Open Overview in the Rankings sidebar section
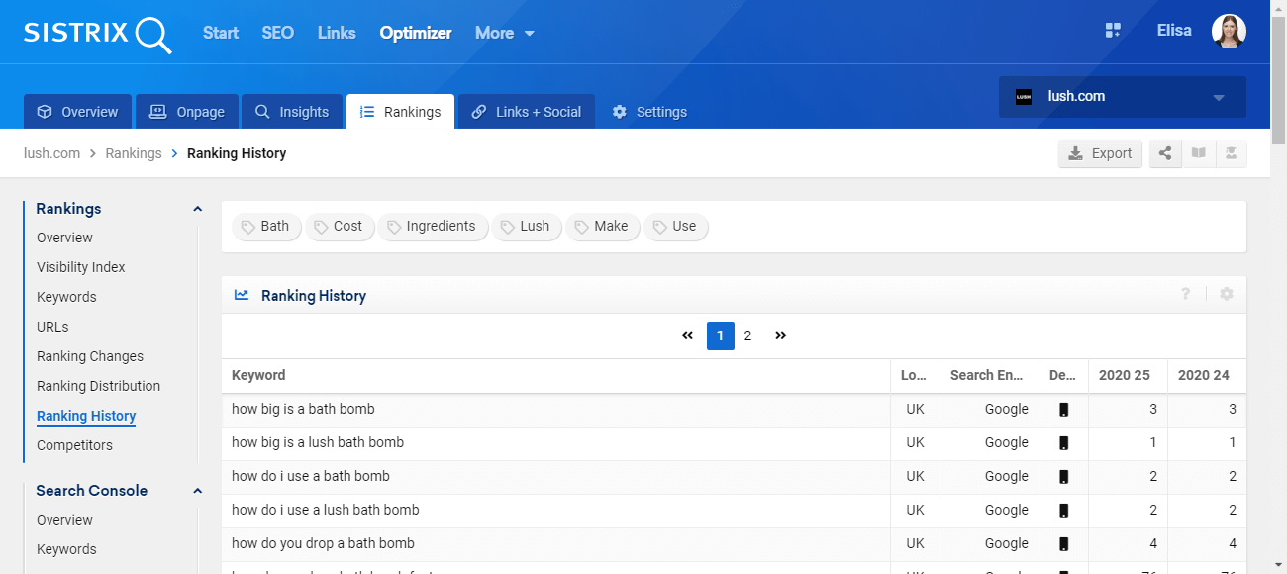 click(x=64, y=238)
